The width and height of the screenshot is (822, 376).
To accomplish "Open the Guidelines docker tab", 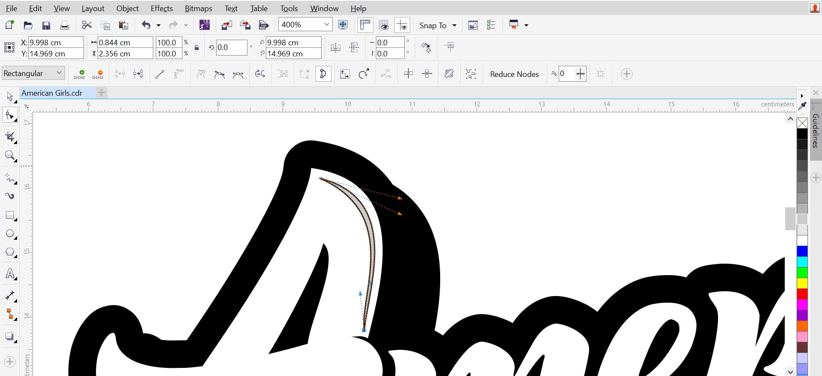I will pyautogui.click(x=816, y=130).
